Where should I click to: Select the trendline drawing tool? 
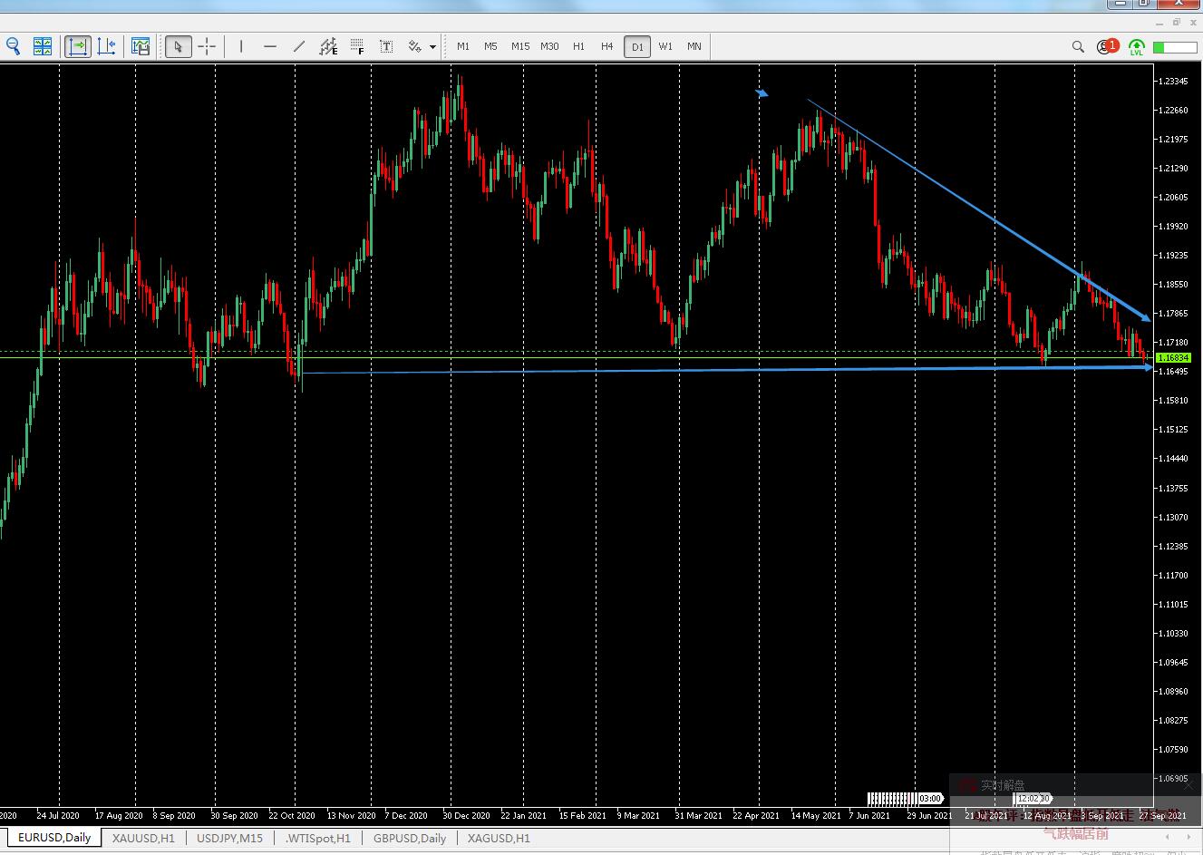(299, 46)
